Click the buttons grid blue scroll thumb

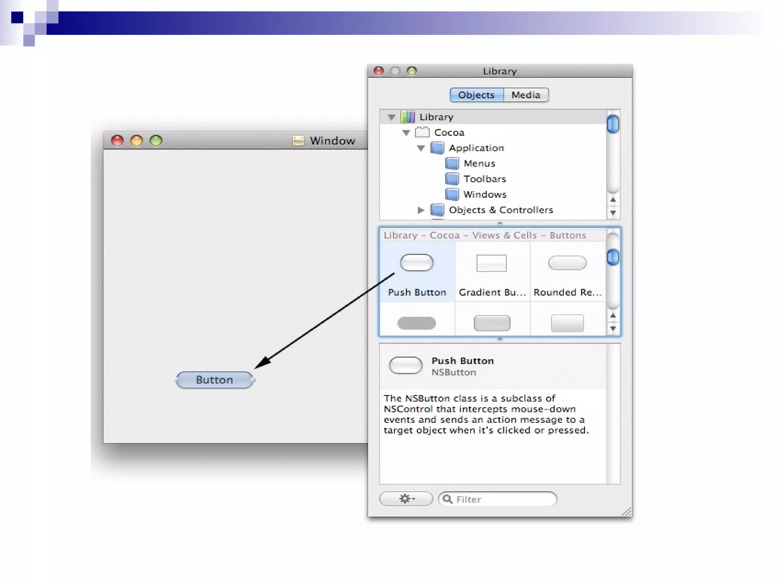[613, 257]
